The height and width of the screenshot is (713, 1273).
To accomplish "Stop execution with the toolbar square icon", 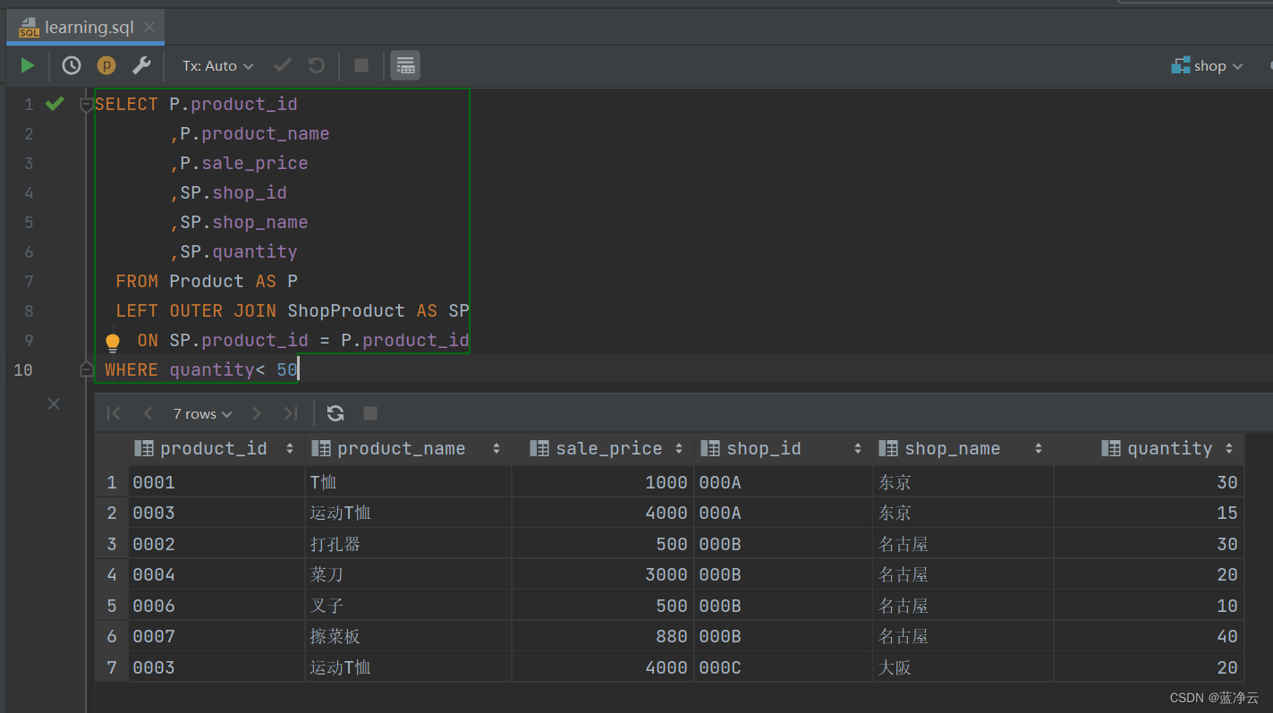I will click(x=361, y=65).
